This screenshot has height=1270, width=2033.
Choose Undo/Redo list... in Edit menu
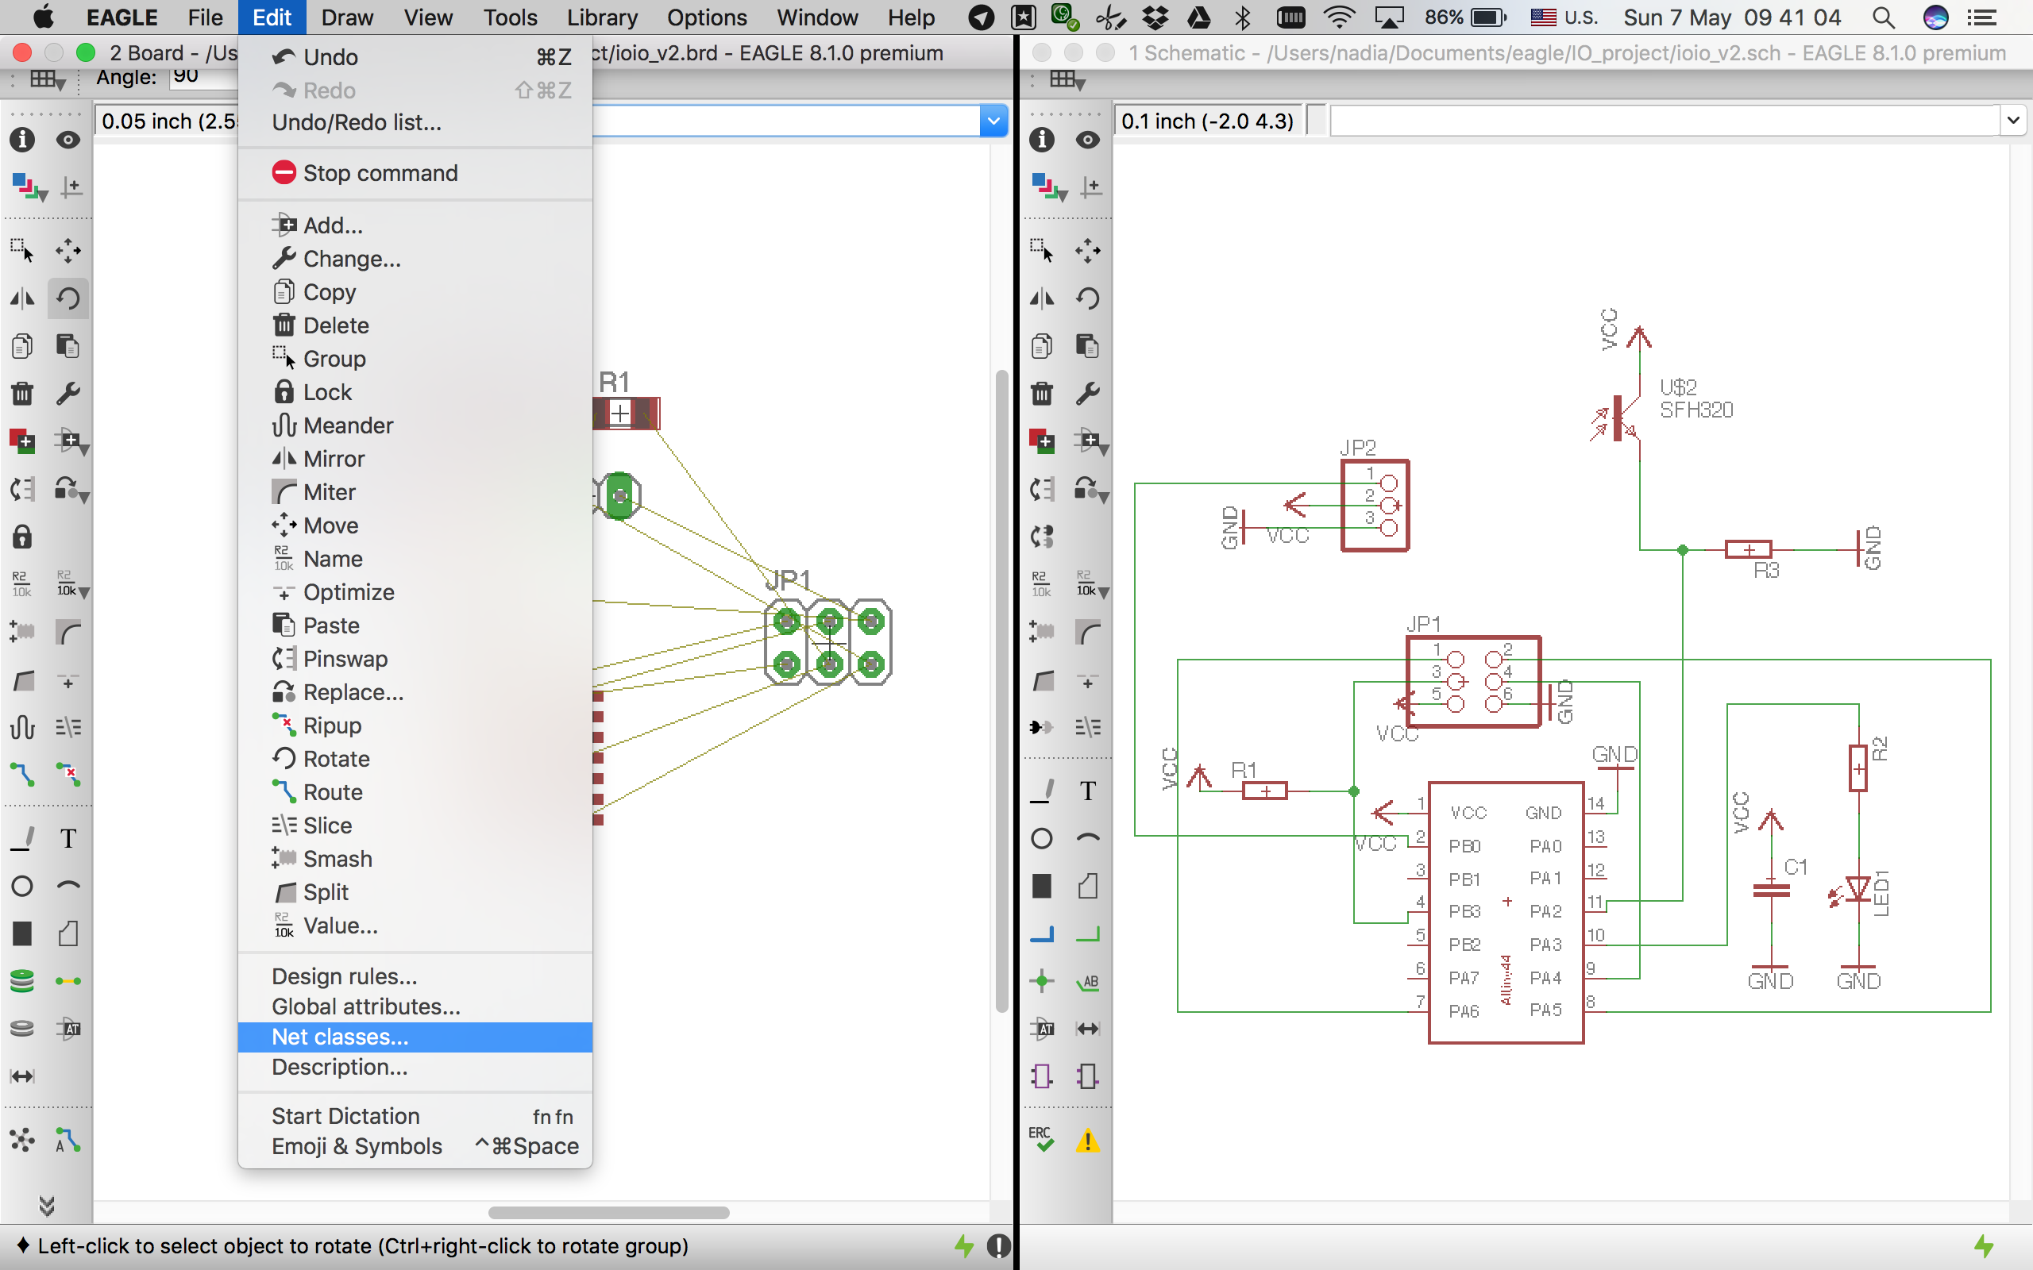click(x=415, y=122)
